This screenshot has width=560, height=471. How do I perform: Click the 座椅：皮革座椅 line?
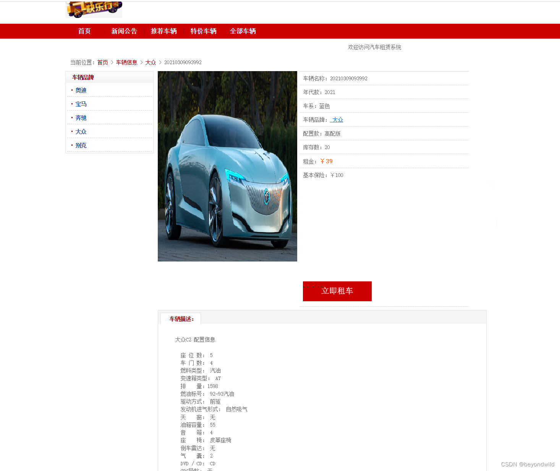(x=206, y=440)
